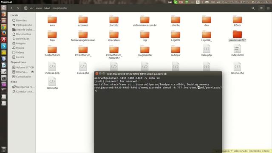The width and height of the screenshot is (272, 153).
Task: Open the ciclommerce.com.br folder
Action: 144,21
